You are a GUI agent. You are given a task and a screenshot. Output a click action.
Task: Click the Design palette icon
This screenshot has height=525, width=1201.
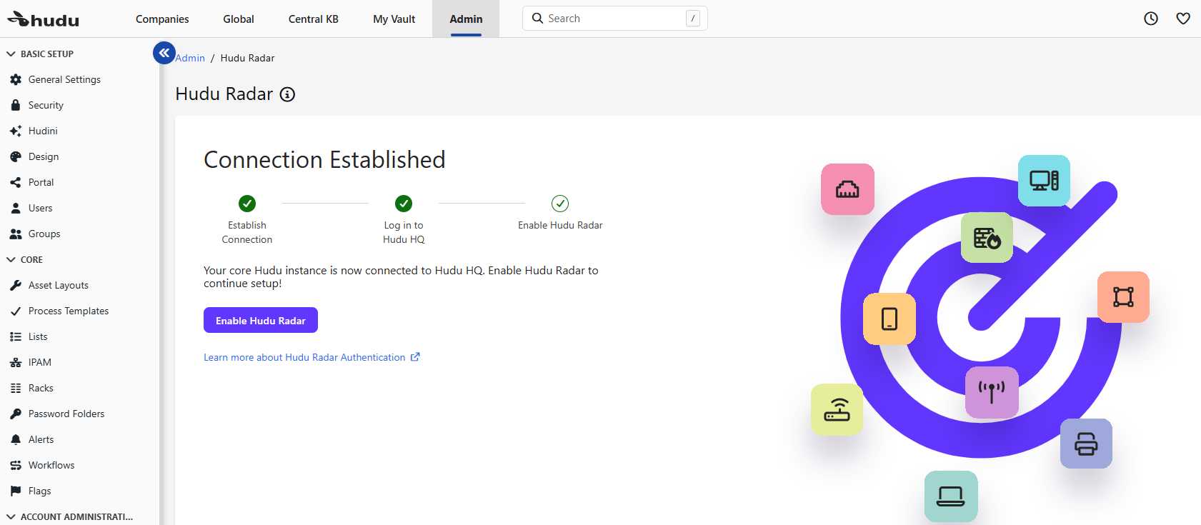click(x=16, y=156)
